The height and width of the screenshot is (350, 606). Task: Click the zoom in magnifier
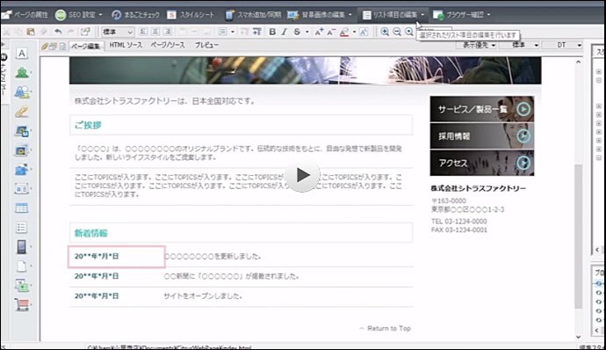tap(385, 32)
